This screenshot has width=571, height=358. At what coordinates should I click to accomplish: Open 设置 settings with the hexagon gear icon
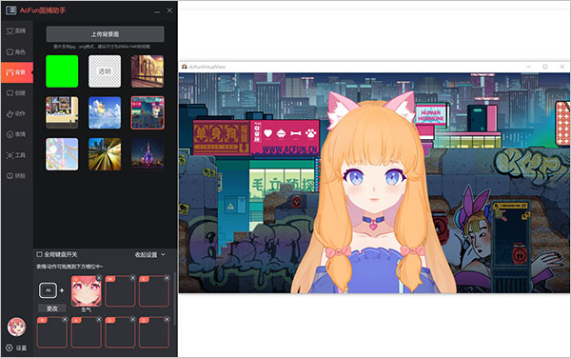16,348
